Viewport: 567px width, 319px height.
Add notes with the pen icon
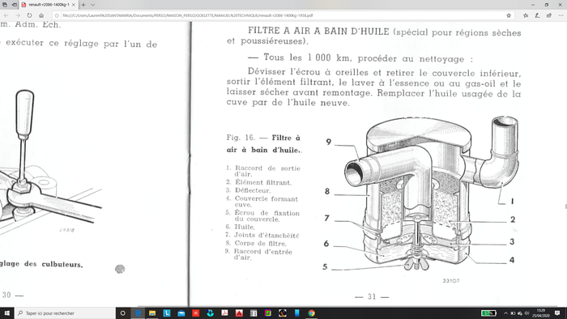coord(537,15)
